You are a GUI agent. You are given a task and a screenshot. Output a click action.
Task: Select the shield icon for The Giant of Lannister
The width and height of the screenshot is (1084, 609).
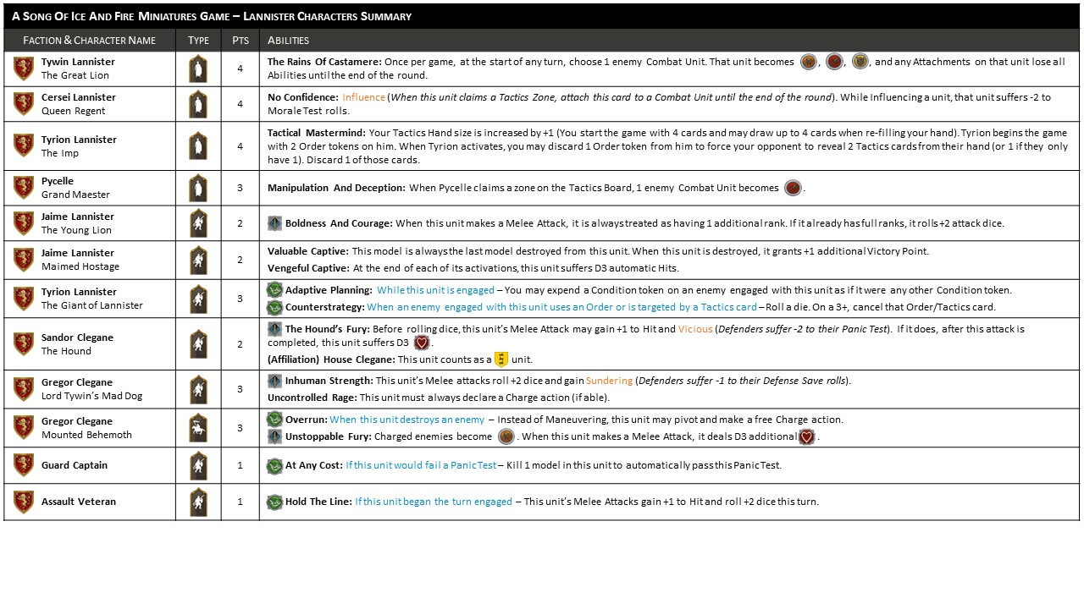tap(24, 299)
